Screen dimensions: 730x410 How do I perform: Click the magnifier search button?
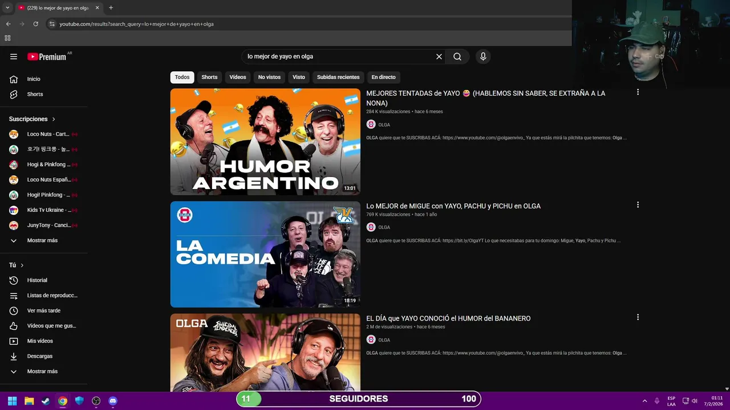tap(457, 56)
